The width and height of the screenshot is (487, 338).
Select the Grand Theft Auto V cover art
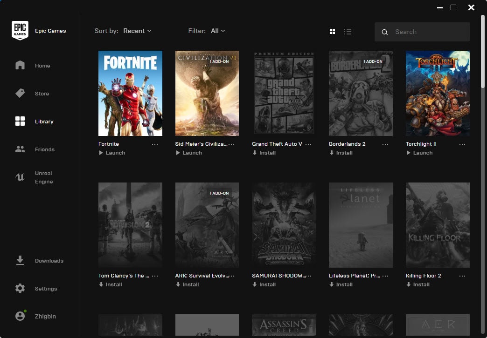tap(284, 93)
